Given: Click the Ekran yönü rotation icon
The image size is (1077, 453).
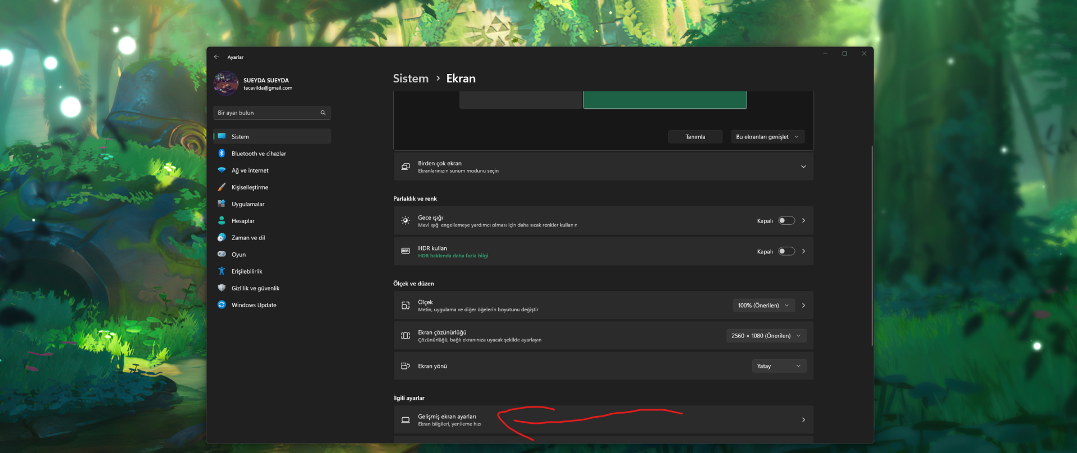Looking at the screenshot, I should coord(406,366).
